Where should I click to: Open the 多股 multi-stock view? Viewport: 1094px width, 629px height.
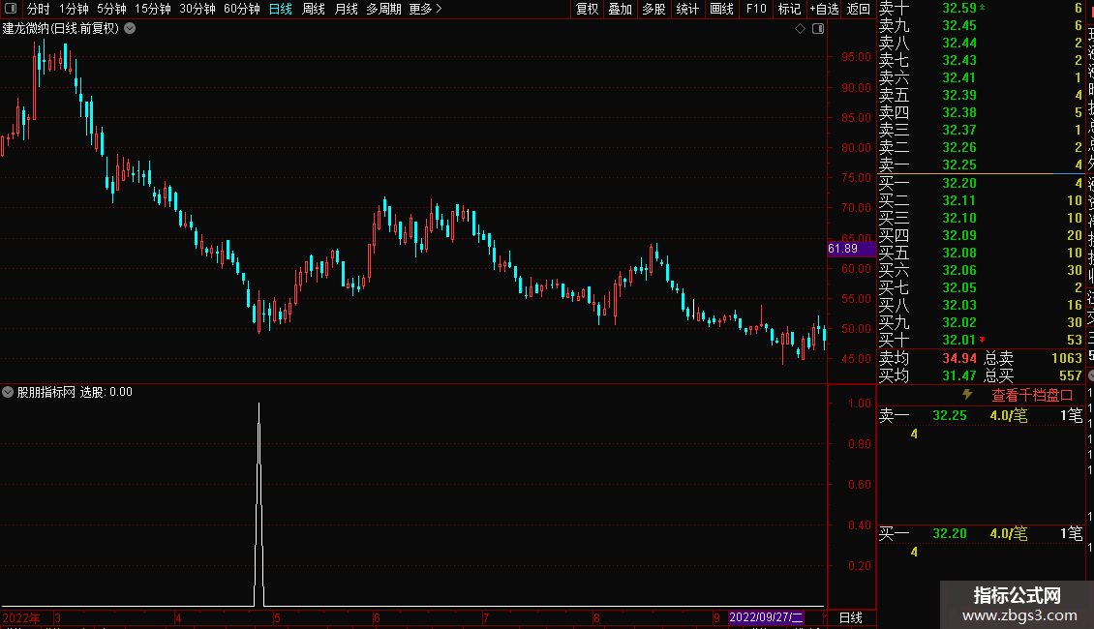point(653,9)
